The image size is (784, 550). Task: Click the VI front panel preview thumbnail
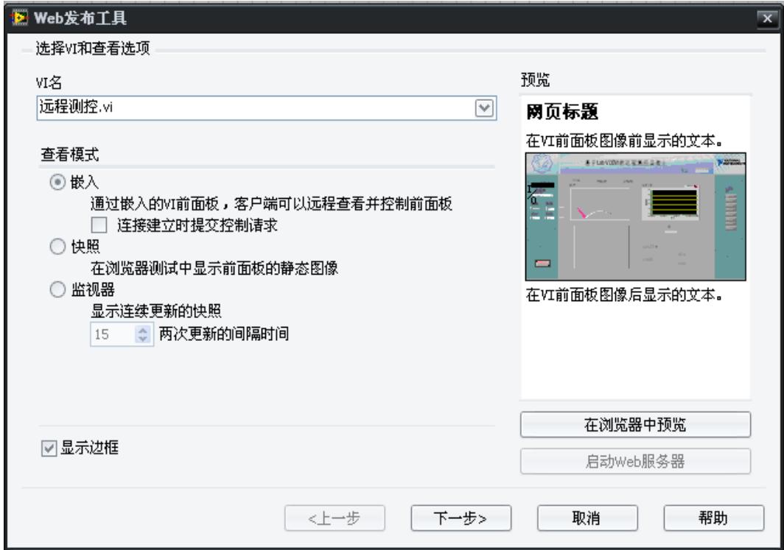(x=635, y=216)
